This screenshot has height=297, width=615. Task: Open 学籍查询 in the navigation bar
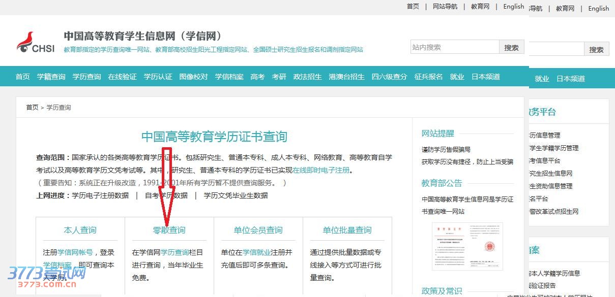click(x=51, y=77)
